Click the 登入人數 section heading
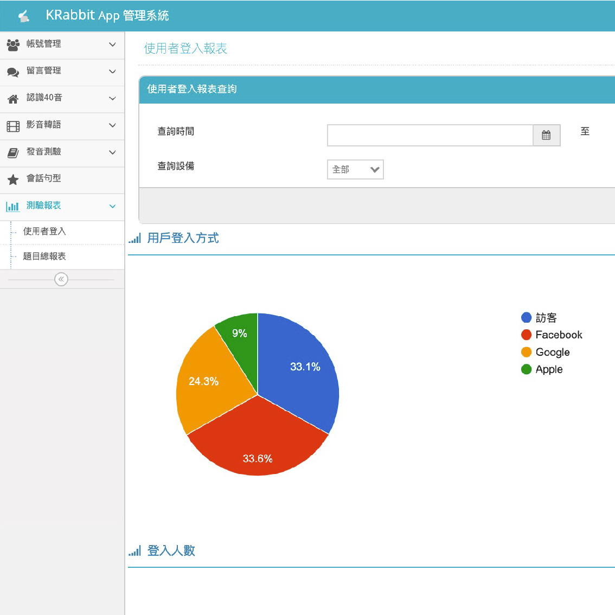615x615 pixels. pos(171,550)
